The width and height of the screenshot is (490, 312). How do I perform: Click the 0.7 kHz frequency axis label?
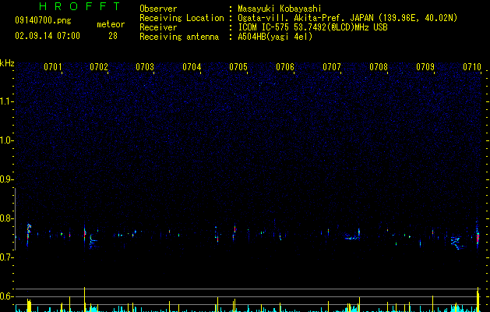[7, 257]
